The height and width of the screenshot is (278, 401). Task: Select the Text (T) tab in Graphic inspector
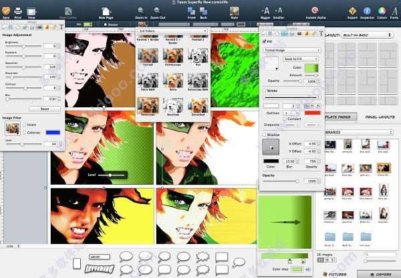(321, 33)
